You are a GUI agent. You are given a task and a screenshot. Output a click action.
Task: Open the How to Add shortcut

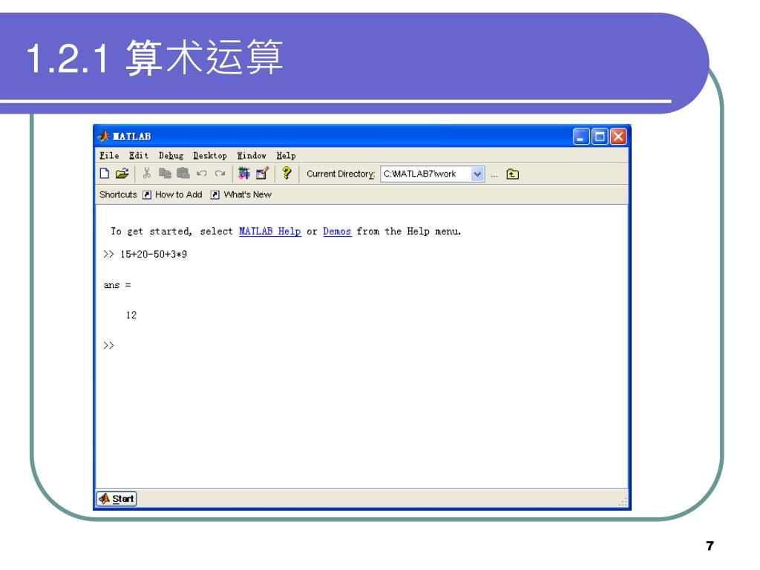point(172,194)
